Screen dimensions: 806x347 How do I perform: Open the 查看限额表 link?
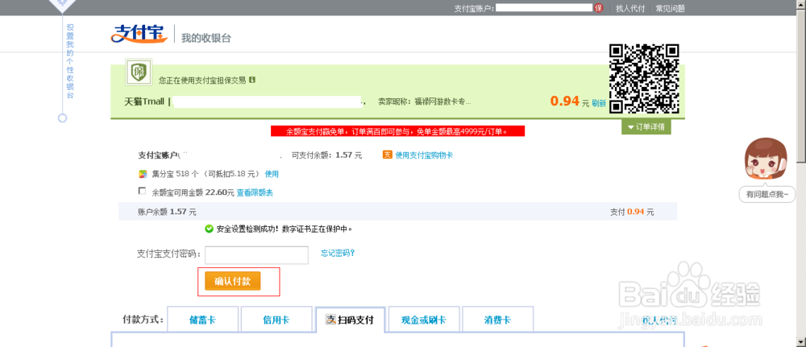(255, 193)
